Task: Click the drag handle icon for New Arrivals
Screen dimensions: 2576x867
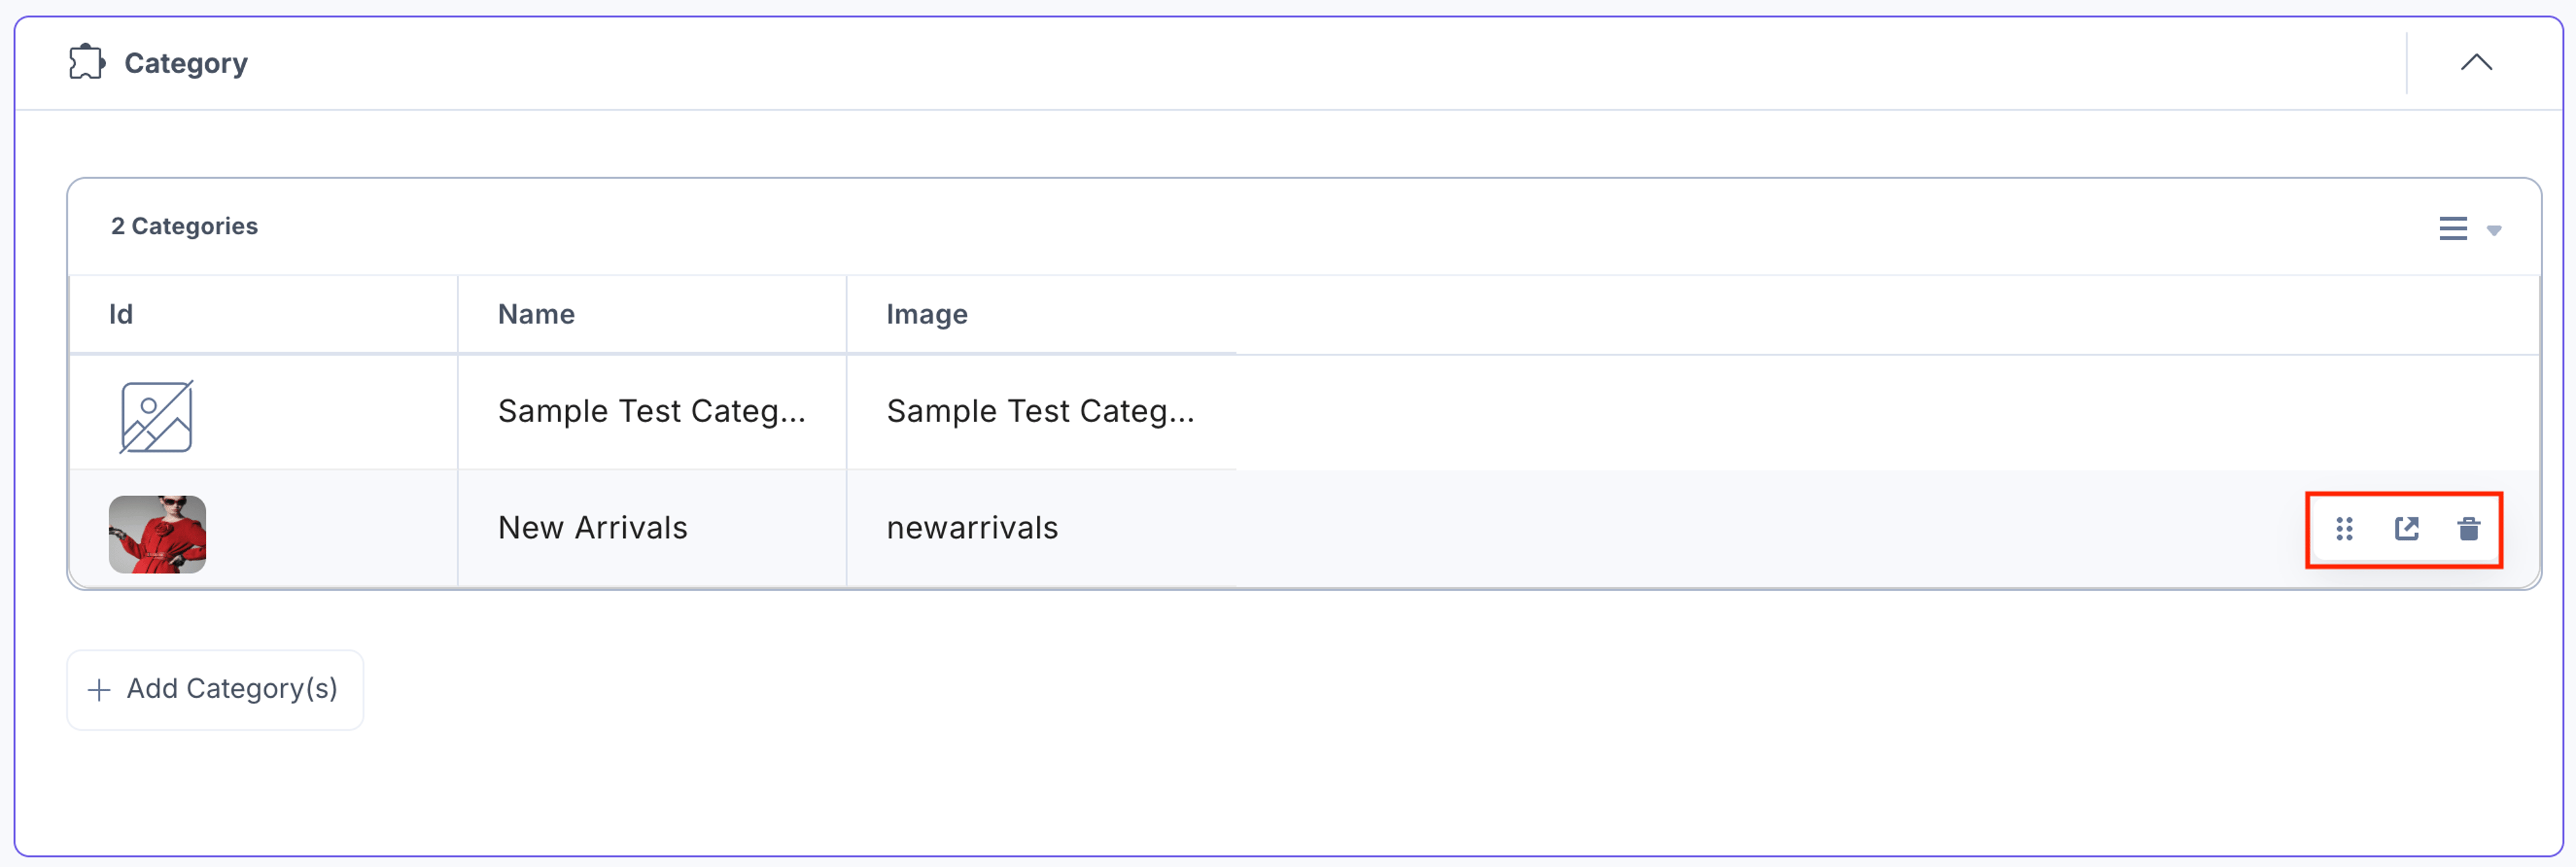Action: click(2344, 529)
